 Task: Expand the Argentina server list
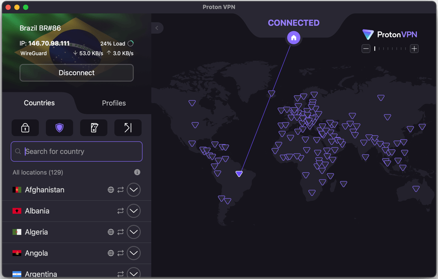[x=133, y=273]
